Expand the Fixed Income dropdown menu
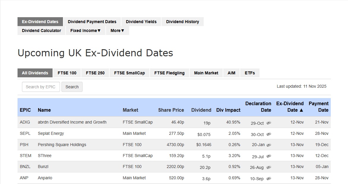This screenshot has height=184, width=348. click(86, 31)
